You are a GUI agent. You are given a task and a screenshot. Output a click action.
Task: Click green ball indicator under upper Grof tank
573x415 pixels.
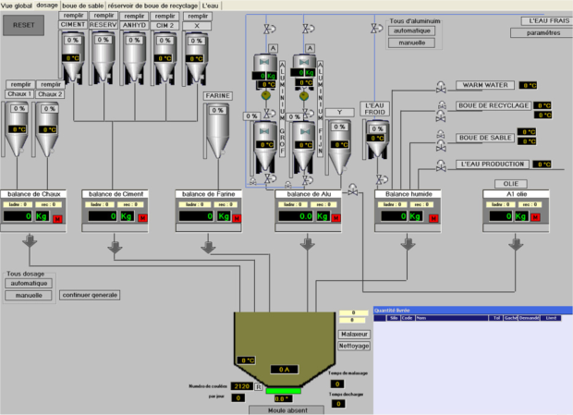[x=265, y=96]
